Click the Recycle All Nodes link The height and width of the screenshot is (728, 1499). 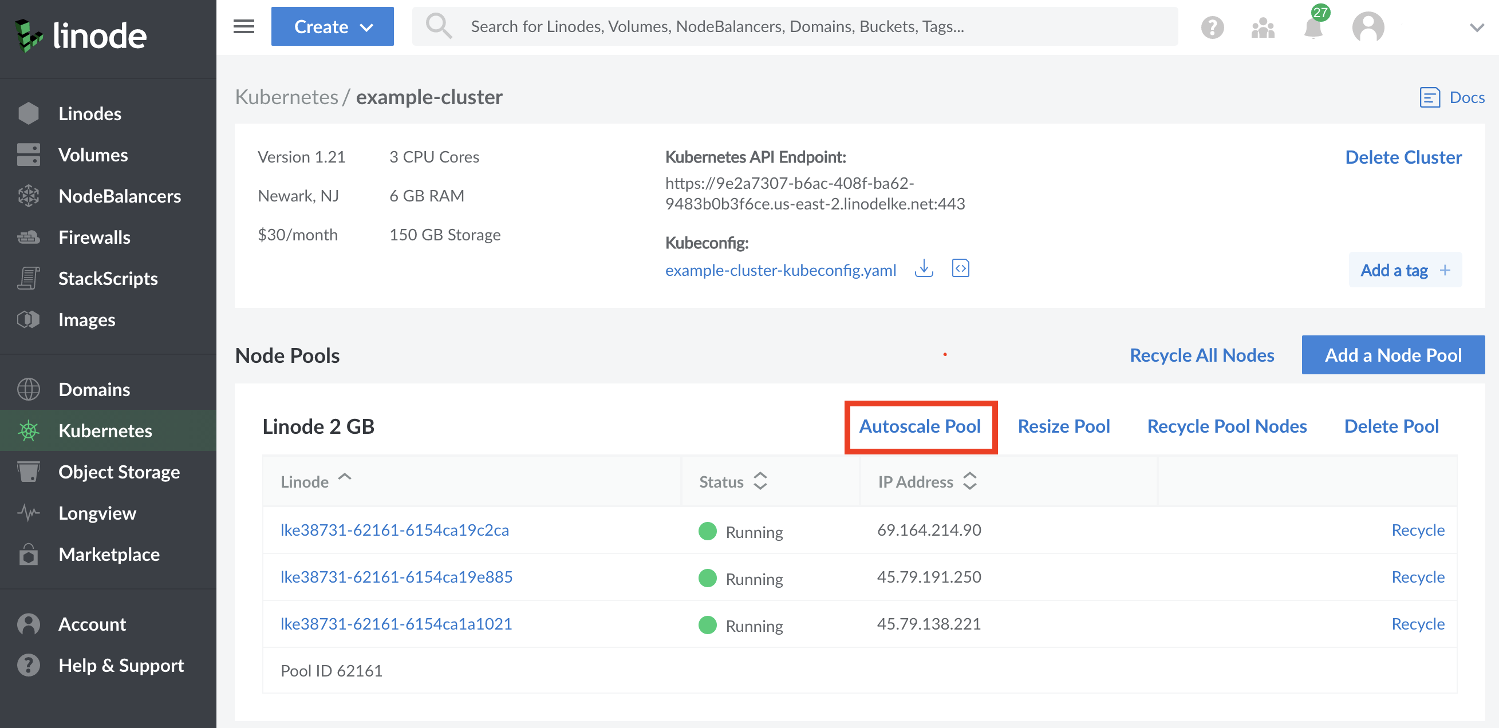(1202, 354)
